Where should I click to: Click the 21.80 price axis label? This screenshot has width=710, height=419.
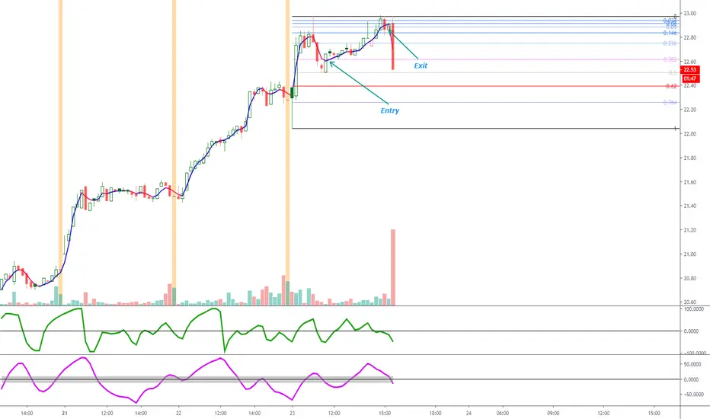[x=690, y=158]
